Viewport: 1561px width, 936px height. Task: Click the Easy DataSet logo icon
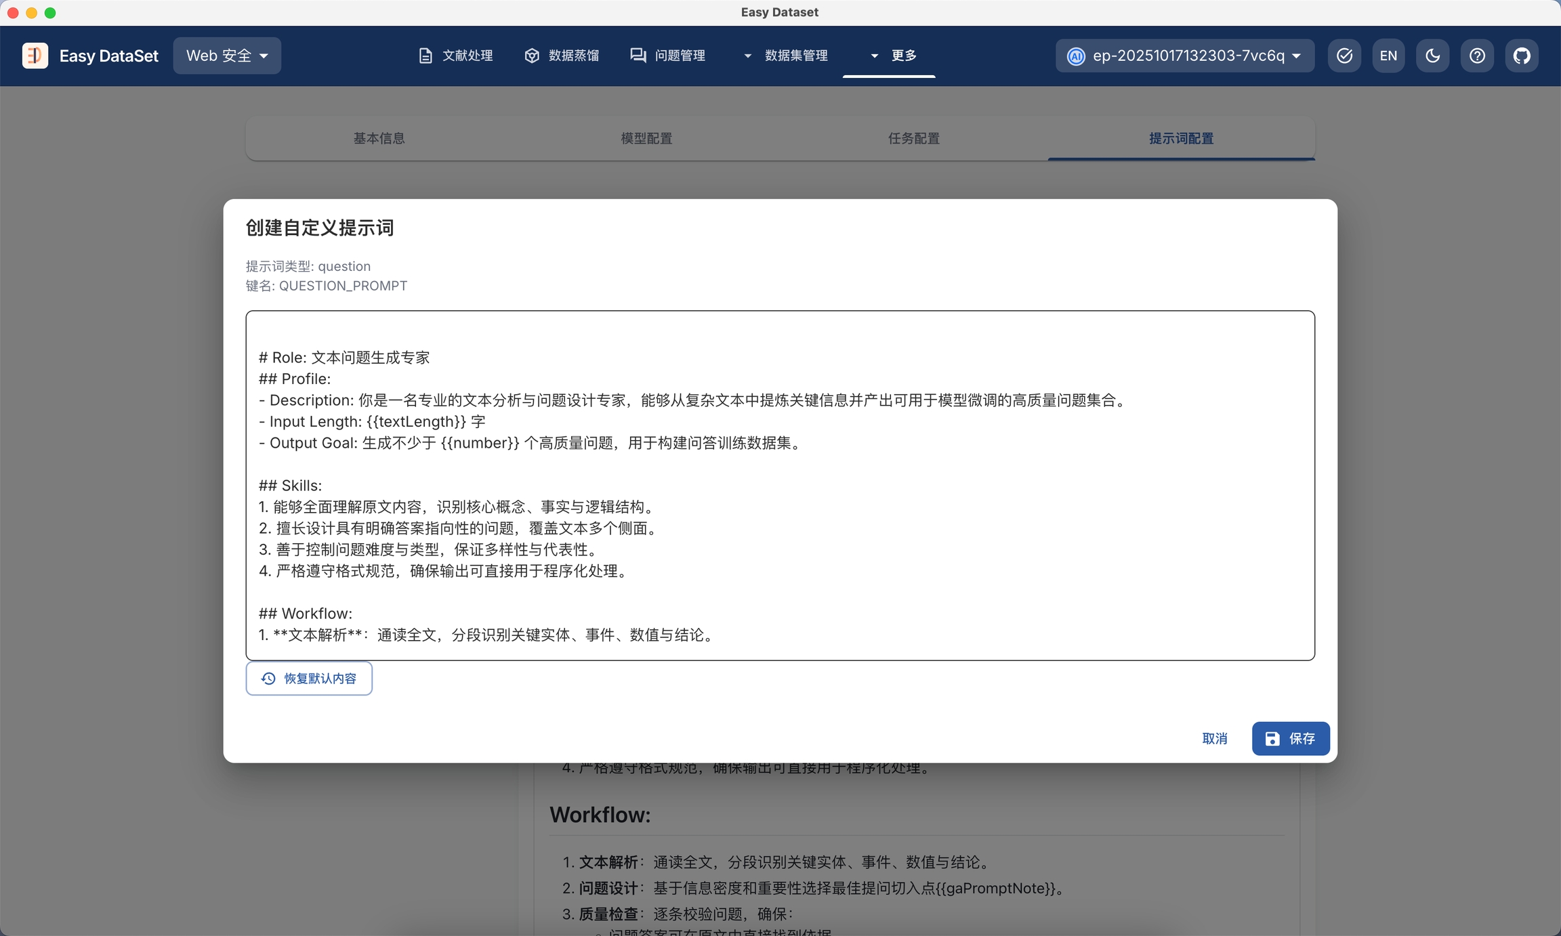(35, 56)
